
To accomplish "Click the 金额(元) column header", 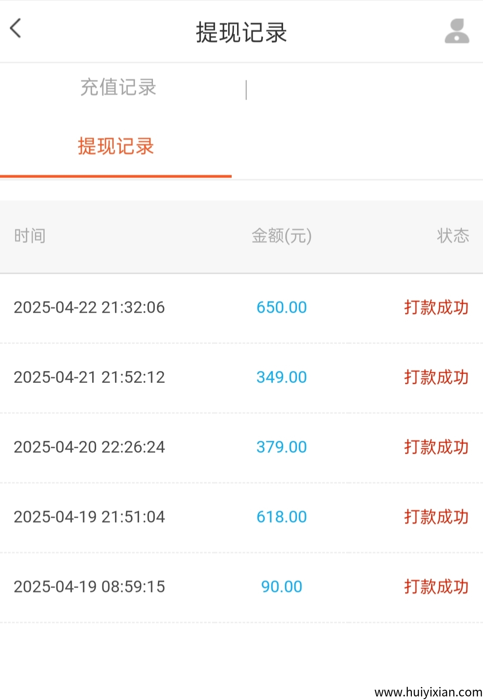I will point(281,236).
